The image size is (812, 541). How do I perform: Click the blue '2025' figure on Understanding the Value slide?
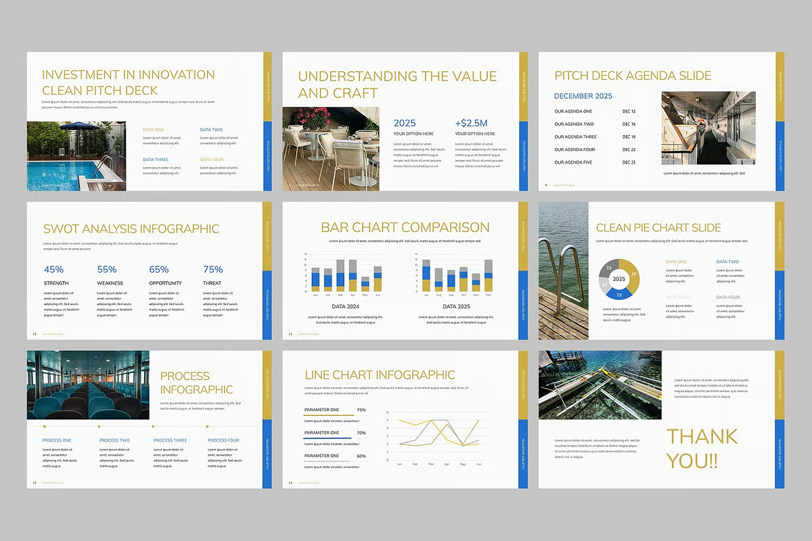[405, 123]
